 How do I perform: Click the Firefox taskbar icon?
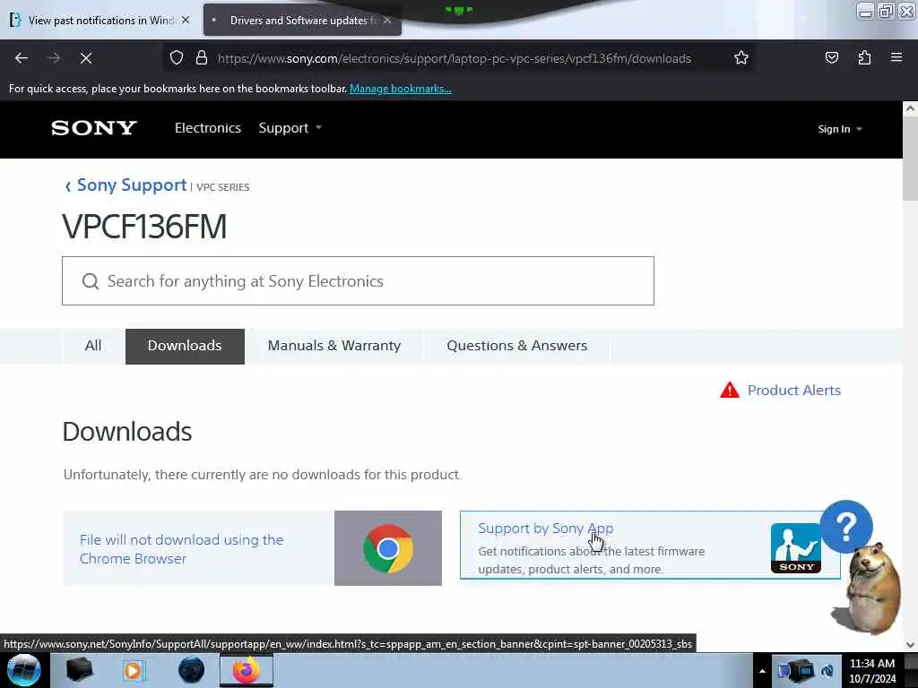247,670
